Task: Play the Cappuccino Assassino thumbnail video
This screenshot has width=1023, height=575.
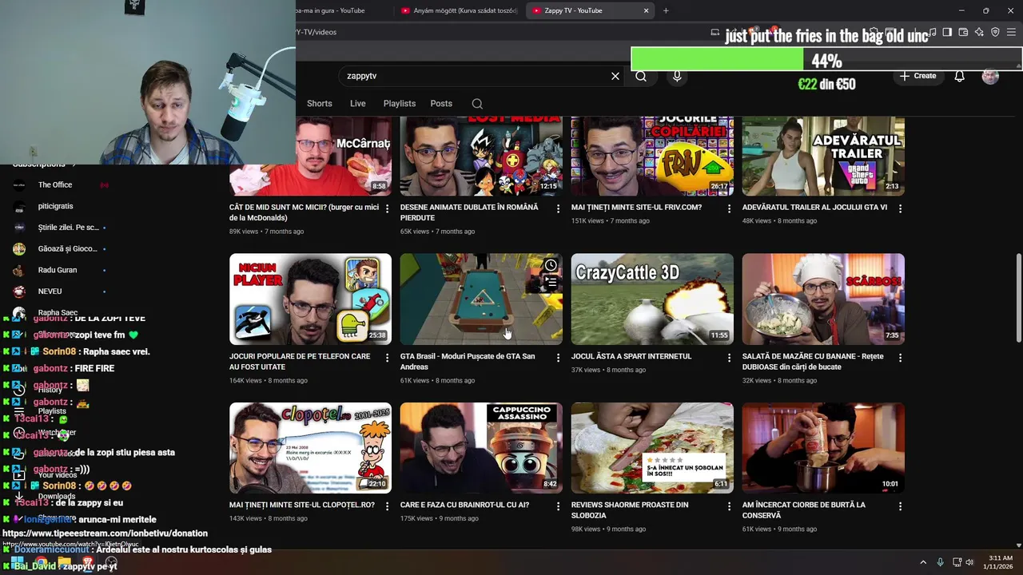Action: pyautogui.click(x=481, y=448)
